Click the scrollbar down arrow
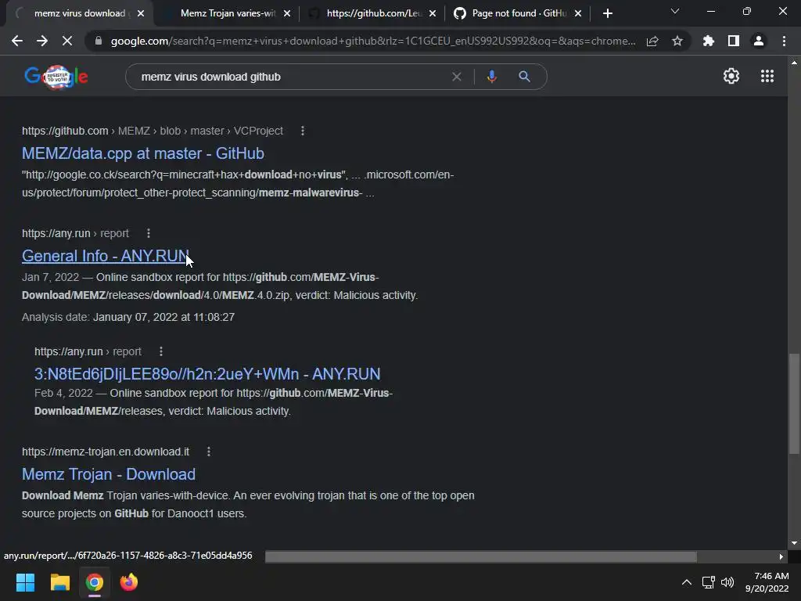This screenshot has height=601, width=801. pyautogui.click(x=793, y=543)
